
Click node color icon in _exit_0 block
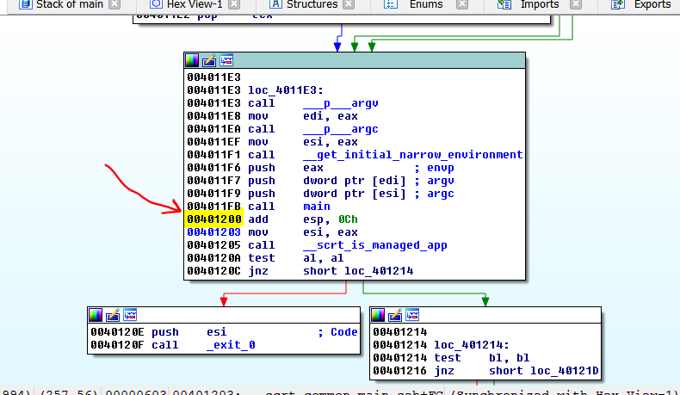coord(96,314)
